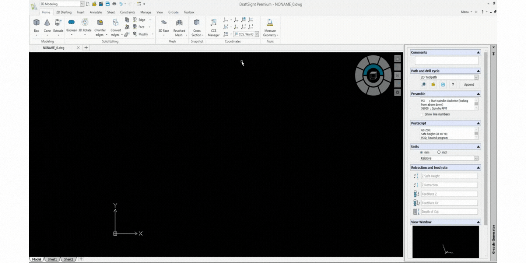526x263 pixels.
Task: Enable Show line numbers checkbox
Action: 421,114
